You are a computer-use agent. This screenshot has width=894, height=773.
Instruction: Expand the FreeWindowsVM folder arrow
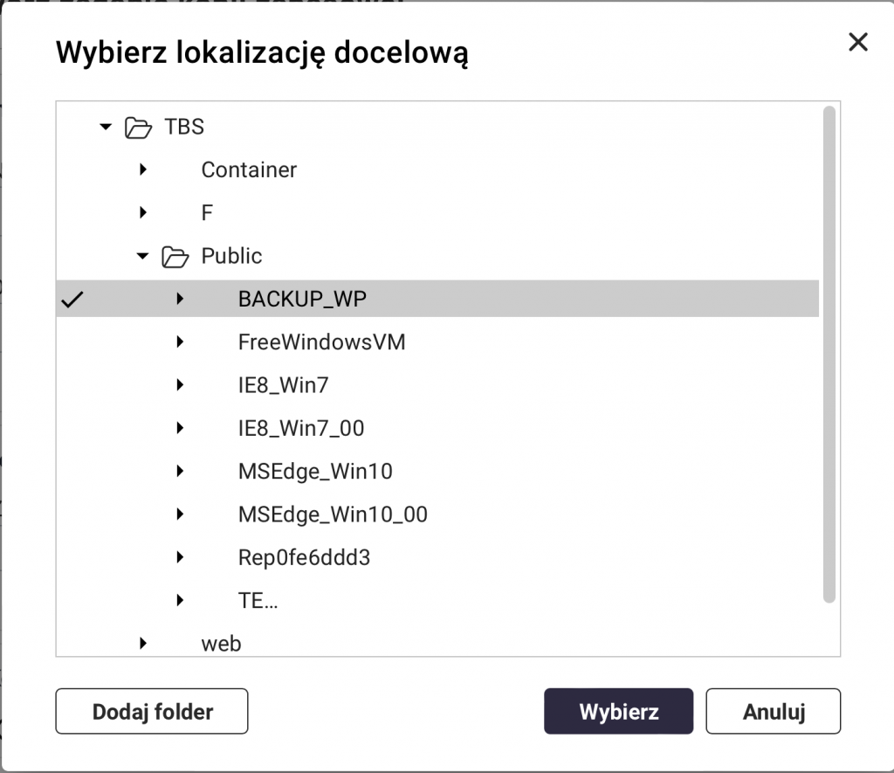(x=180, y=342)
